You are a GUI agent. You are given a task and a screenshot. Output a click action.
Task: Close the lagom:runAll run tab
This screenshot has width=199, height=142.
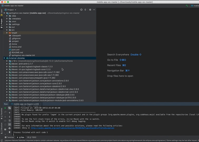click(x=41, y=104)
